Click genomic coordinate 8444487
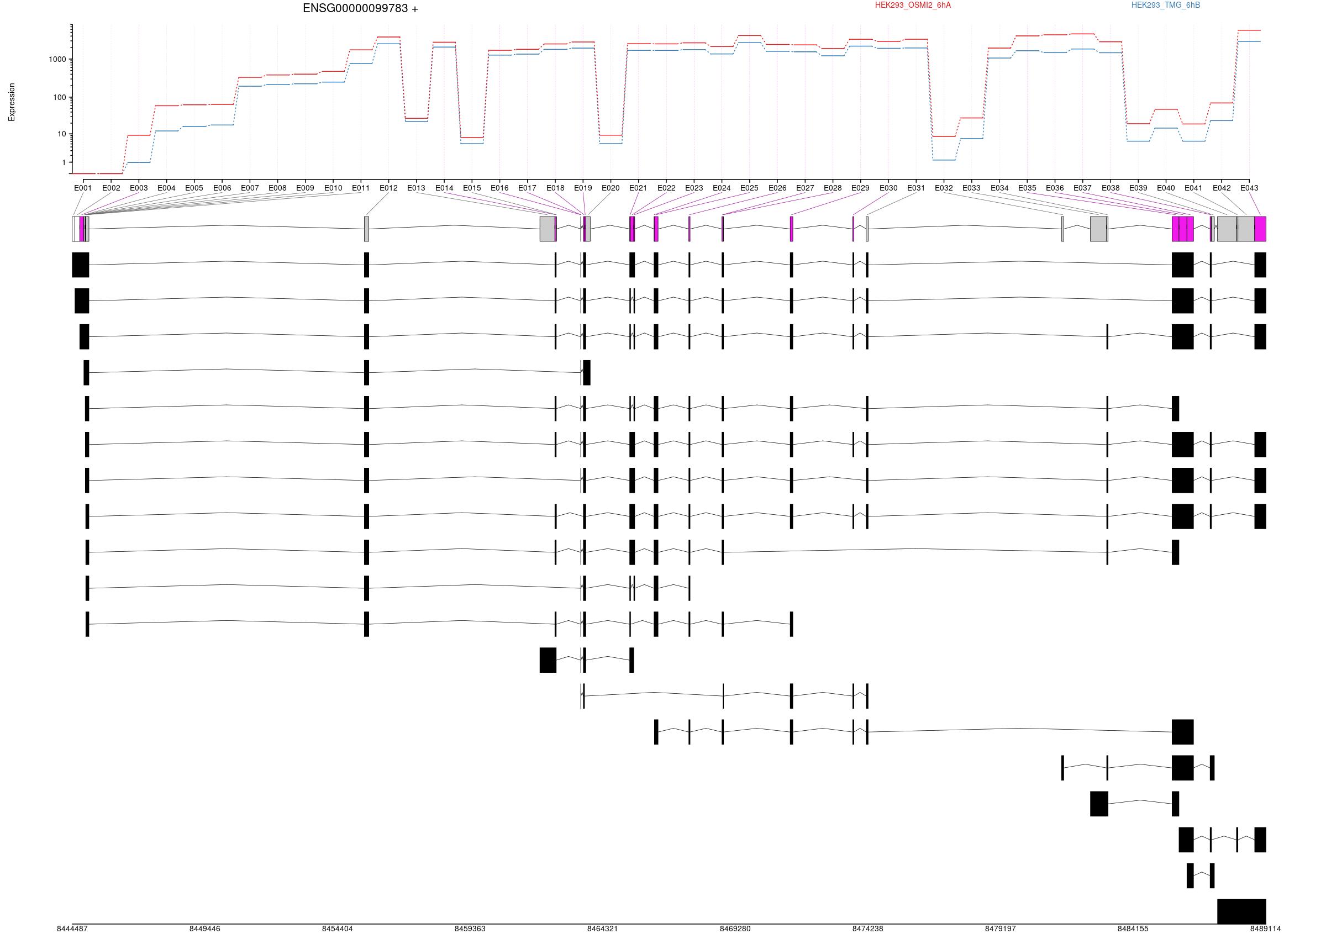 72,929
